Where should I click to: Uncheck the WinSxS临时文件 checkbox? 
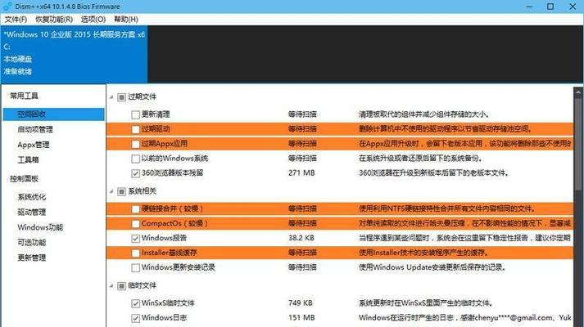tap(136, 303)
